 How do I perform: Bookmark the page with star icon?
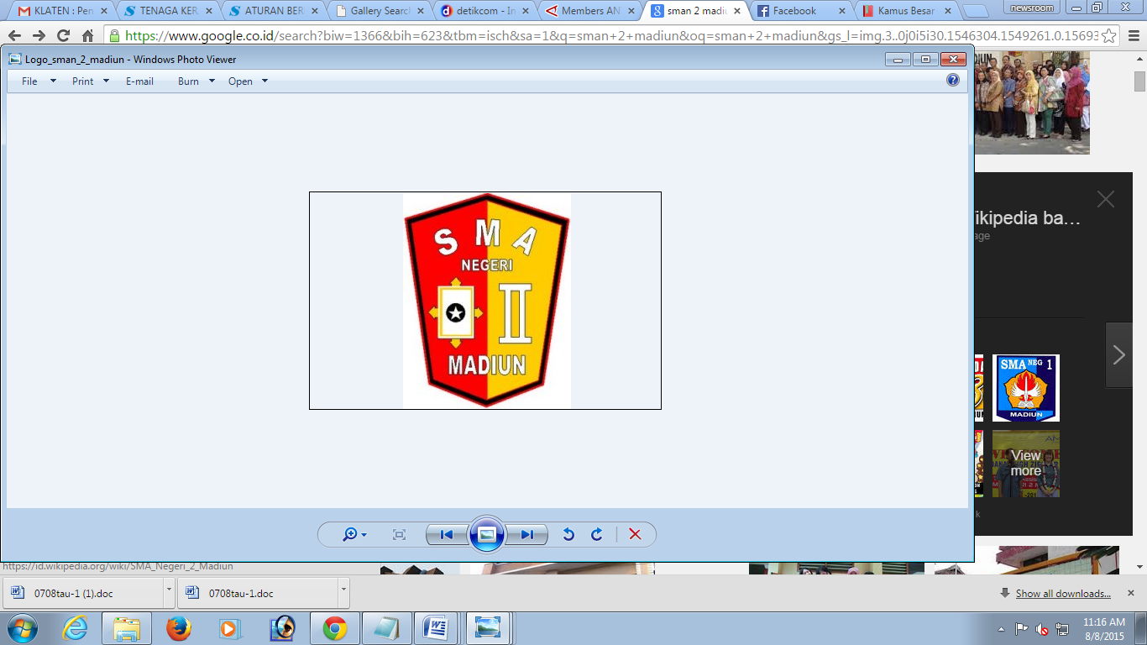(1108, 36)
